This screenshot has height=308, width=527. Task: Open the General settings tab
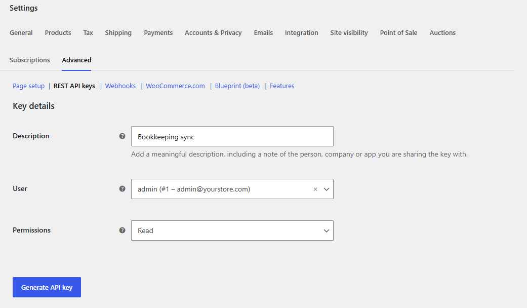pyautogui.click(x=21, y=32)
